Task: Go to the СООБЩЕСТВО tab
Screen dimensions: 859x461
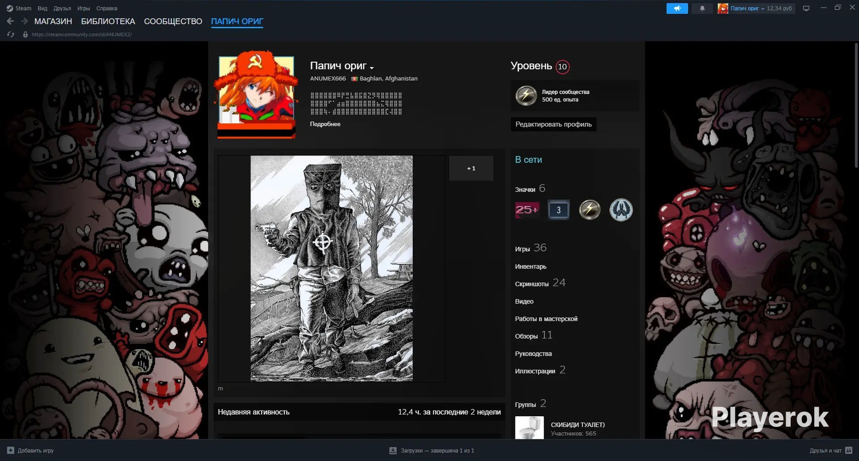Action: point(173,21)
